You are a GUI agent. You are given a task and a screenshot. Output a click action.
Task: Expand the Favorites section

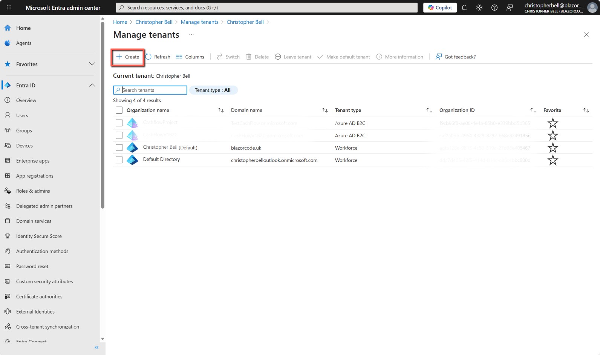point(92,64)
